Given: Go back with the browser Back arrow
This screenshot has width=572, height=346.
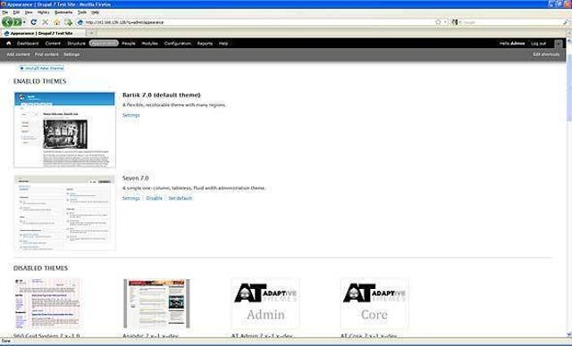Looking at the screenshot, I should coord(7,22).
